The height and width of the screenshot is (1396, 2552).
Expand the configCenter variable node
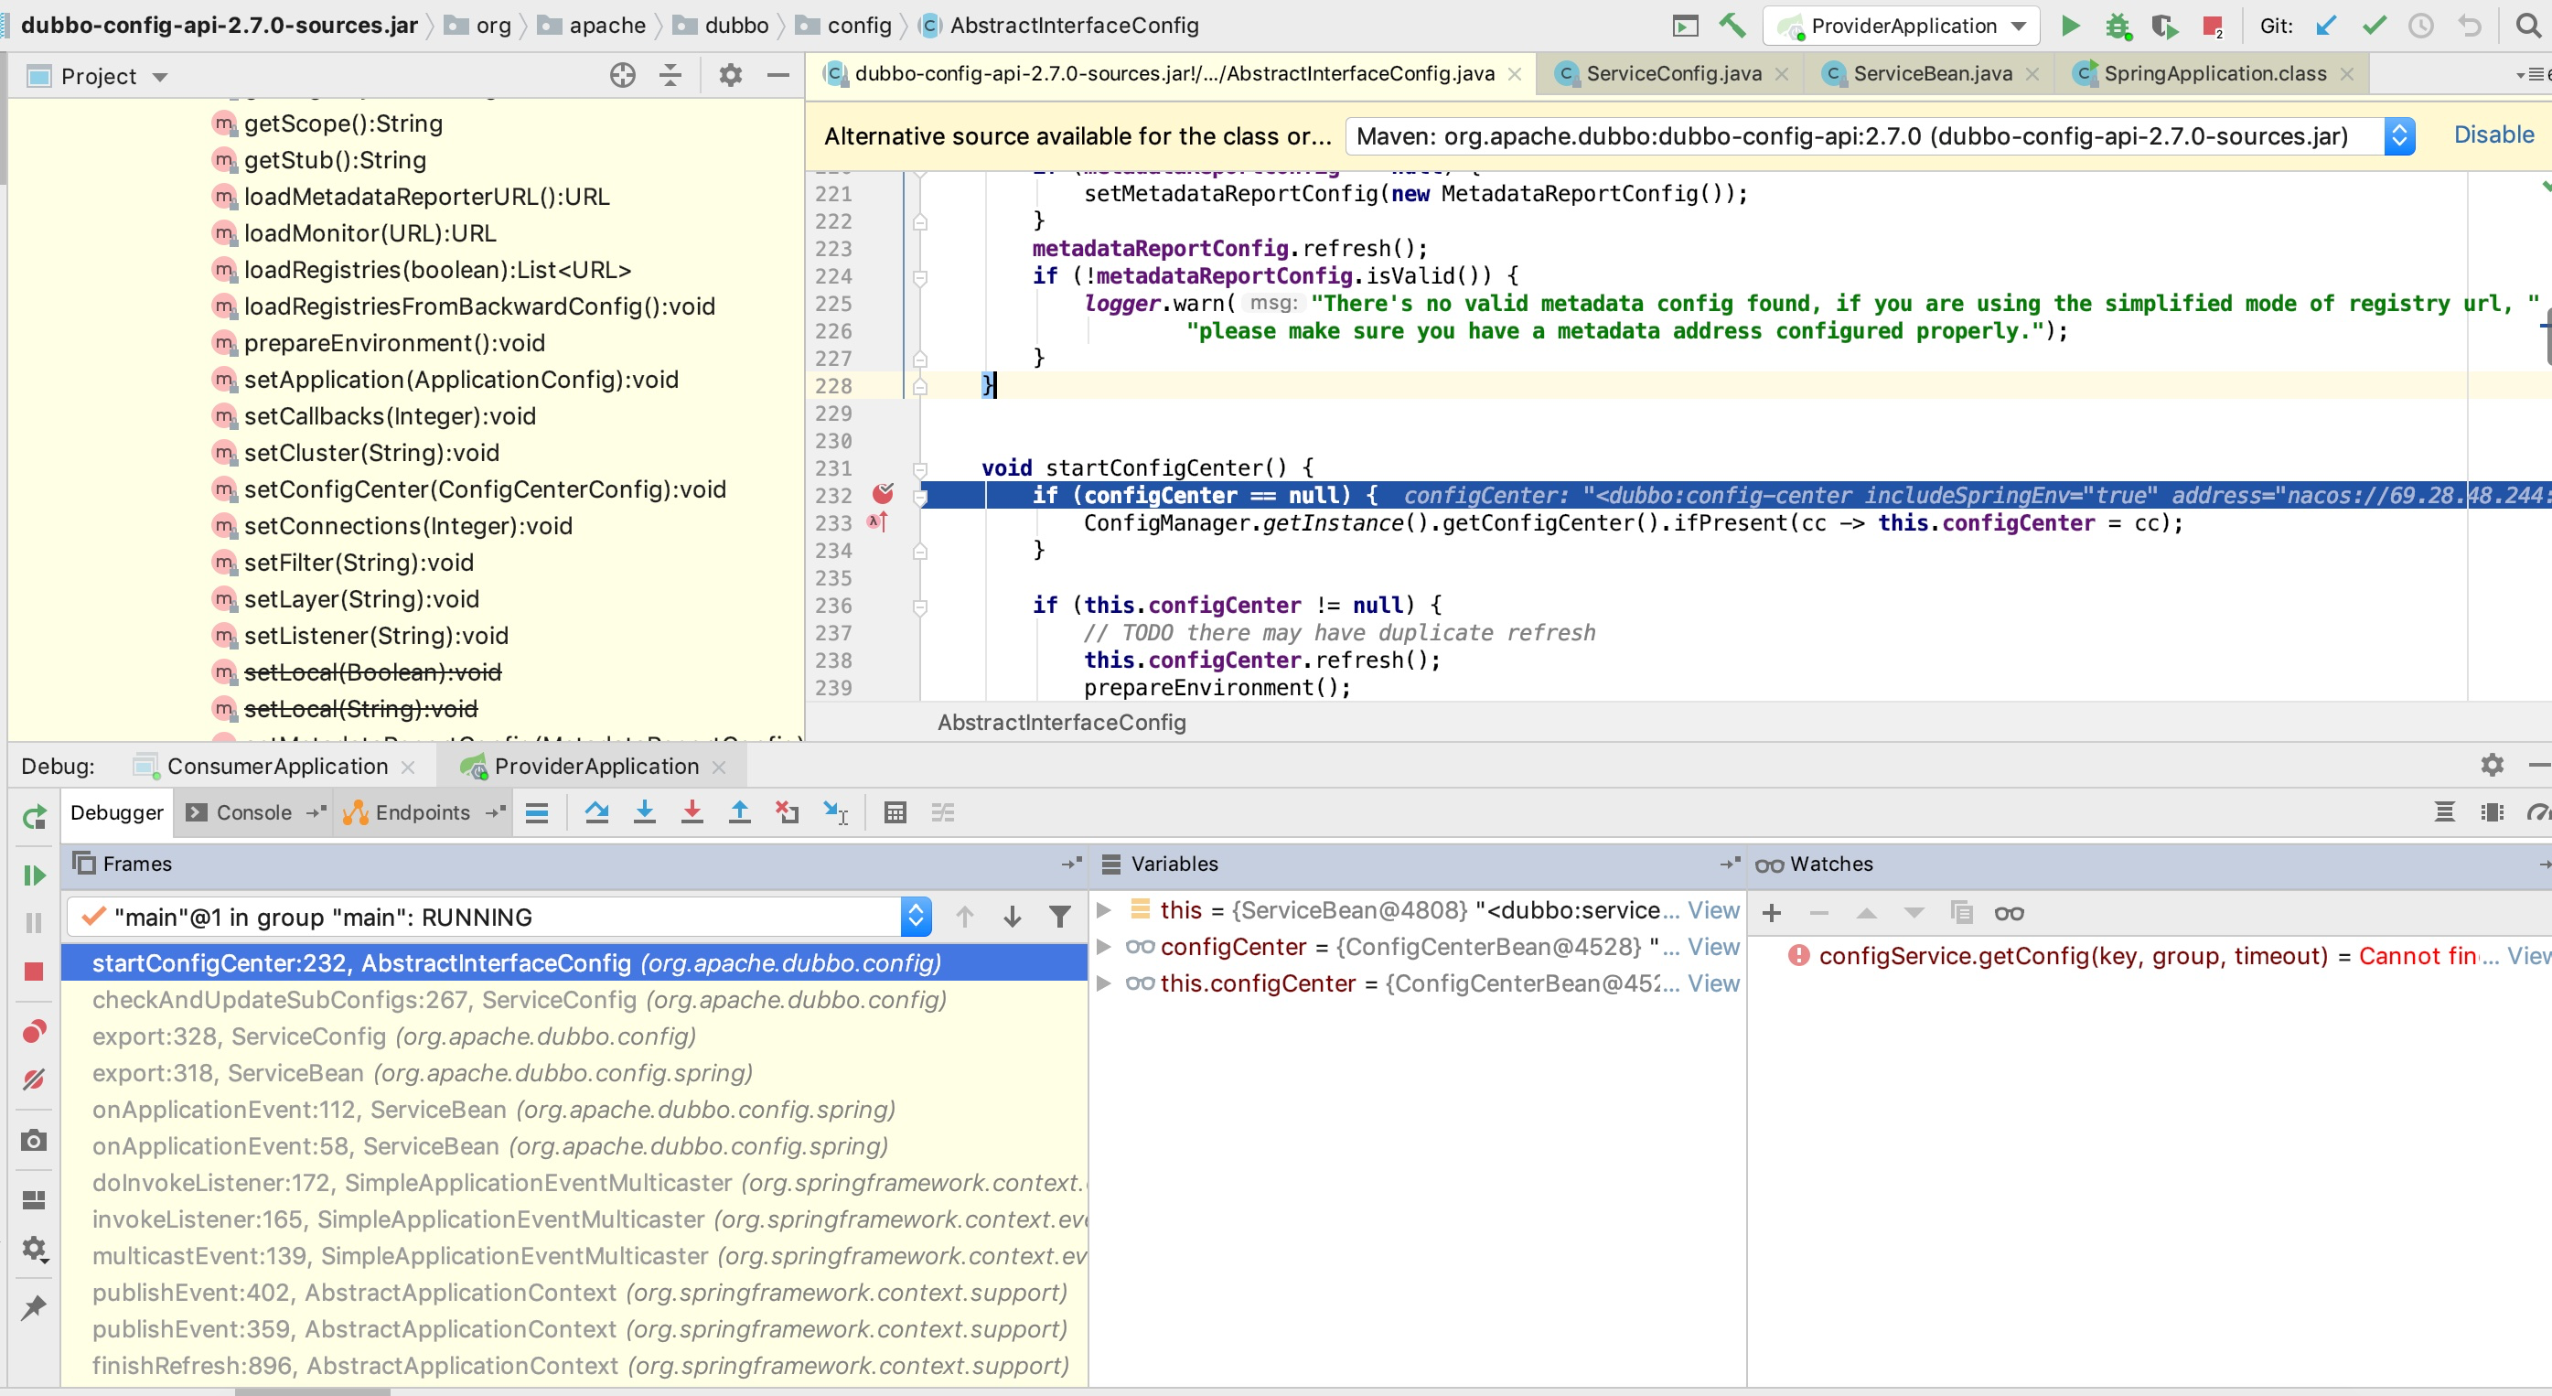pyautogui.click(x=1104, y=947)
